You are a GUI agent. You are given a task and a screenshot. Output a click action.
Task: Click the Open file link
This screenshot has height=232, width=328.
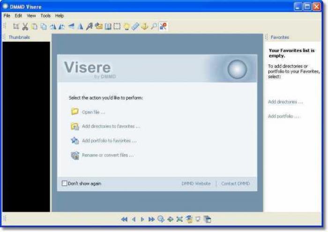(x=94, y=112)
